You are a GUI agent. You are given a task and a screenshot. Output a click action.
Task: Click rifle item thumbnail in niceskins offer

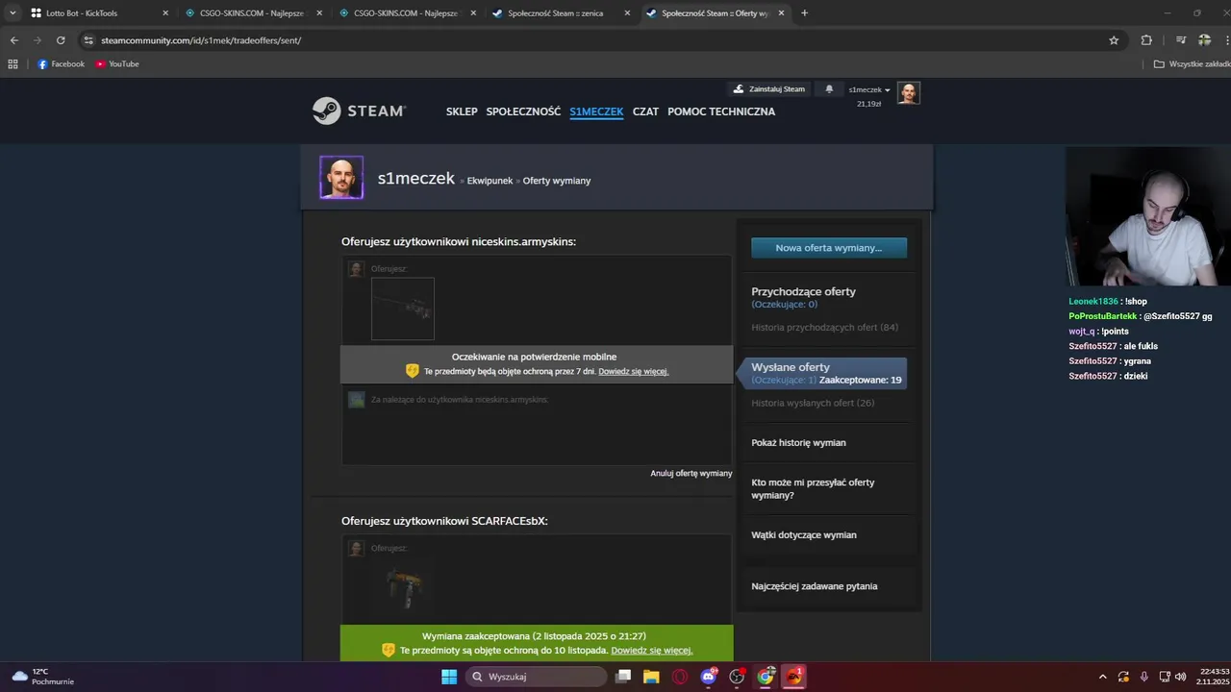pyautogui.click(x=403, y=309)
